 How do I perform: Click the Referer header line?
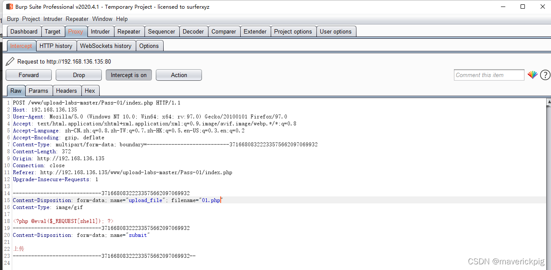click(x=123, y=172)
